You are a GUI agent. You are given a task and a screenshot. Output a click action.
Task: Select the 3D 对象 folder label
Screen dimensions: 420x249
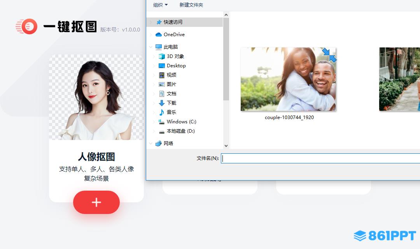point(175,56)
